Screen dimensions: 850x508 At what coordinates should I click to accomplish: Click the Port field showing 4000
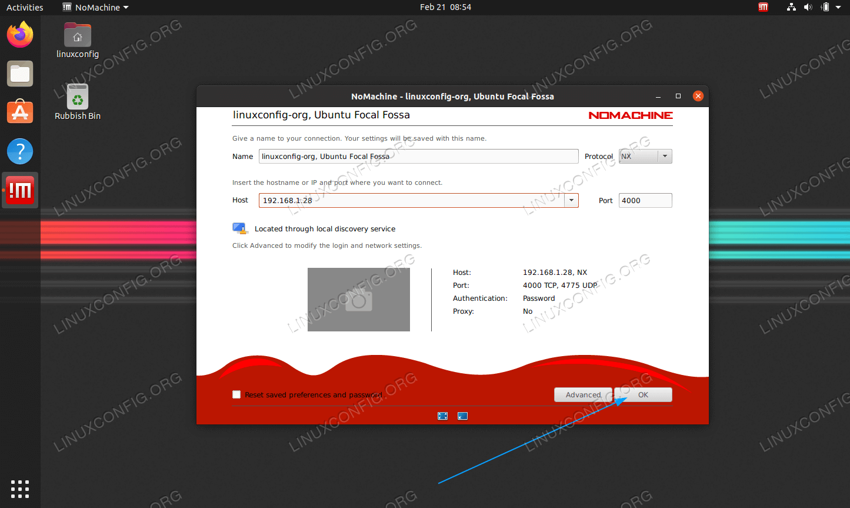pyautogui.click(x=645, y=201)
